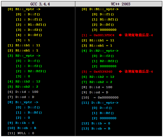Select the GCC 3.4.4 column header

pyautogui.click(x=38, y=4)
